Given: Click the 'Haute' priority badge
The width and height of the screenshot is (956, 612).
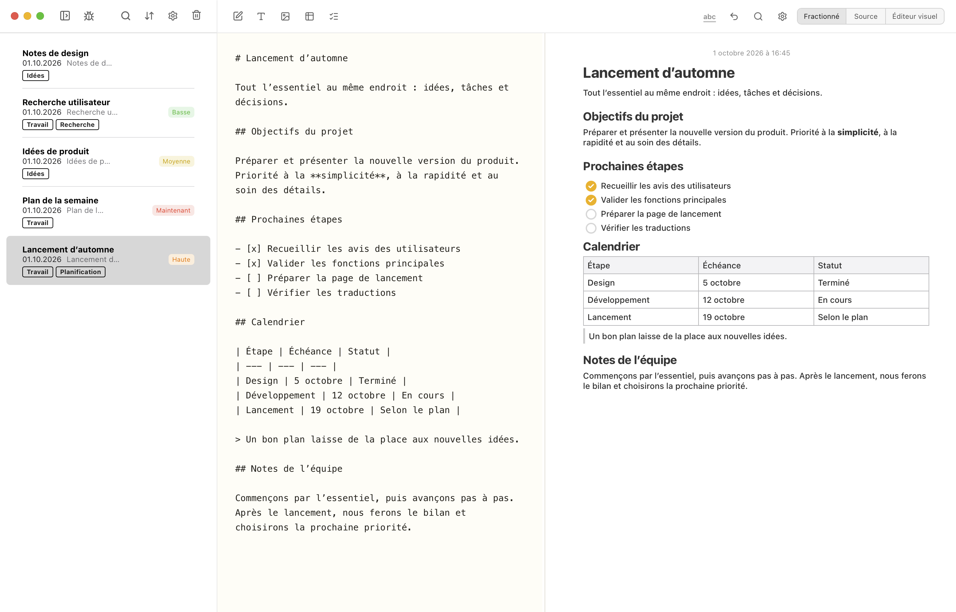Looking at the screenshot, I should (x=181, y=259).
